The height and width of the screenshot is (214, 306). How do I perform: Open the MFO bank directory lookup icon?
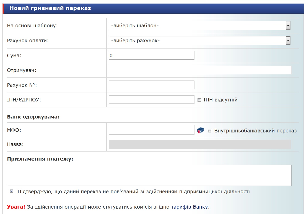pos(200,130)
